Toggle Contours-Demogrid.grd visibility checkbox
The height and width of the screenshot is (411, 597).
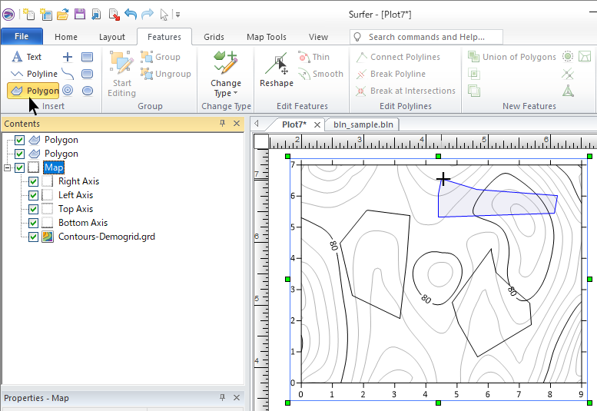[x=34, y=237]
